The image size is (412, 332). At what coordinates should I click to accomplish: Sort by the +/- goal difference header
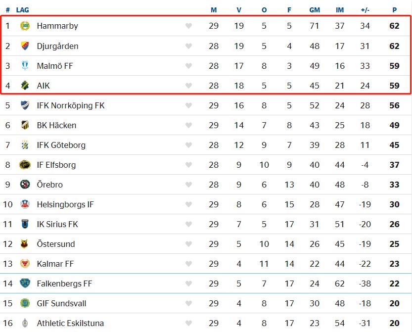click(x=365, y=10)
